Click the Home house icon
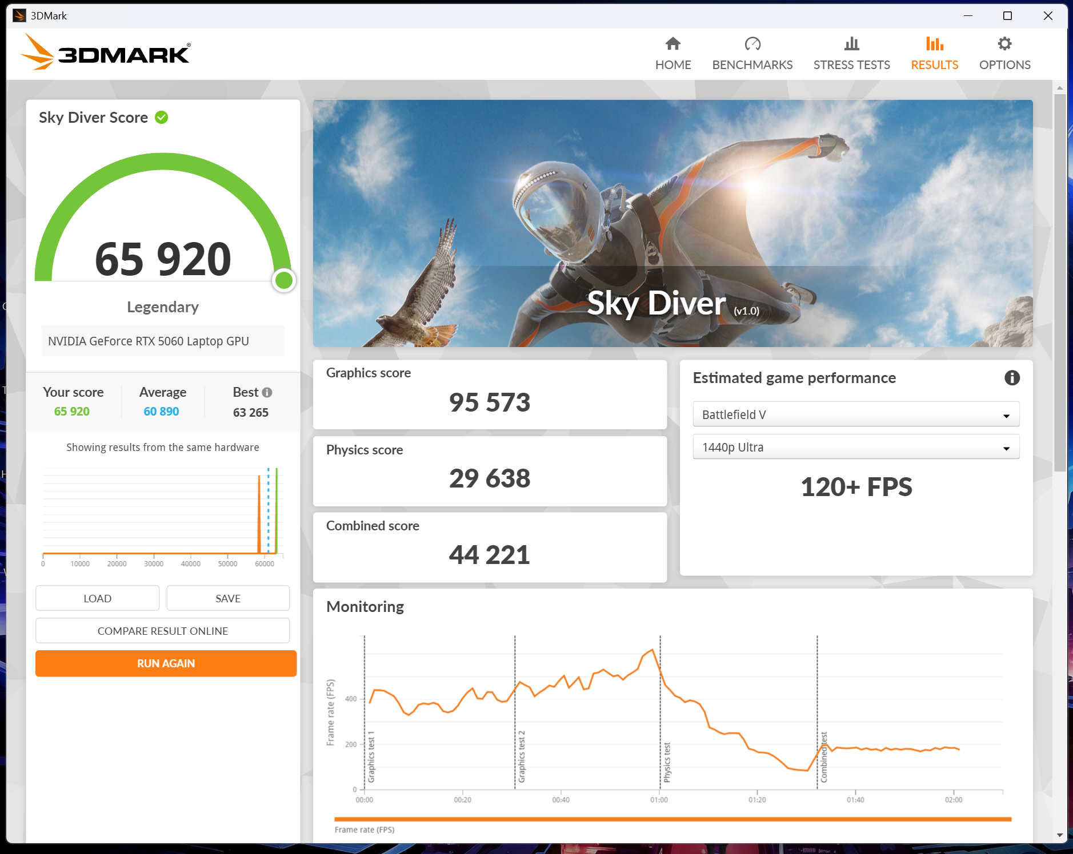Screen dimensions: 1073x854 coord(673,43)
